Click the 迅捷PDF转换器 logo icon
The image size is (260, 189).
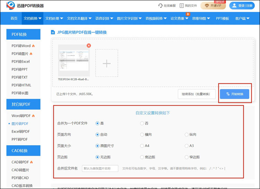point(10,6)
